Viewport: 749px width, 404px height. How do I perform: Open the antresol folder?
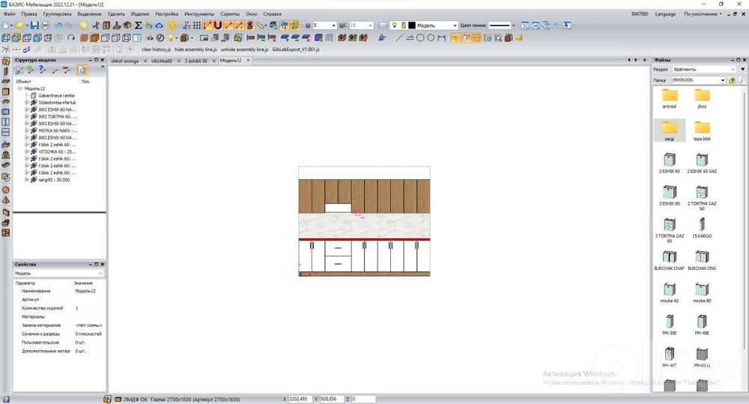click(669, 98)
